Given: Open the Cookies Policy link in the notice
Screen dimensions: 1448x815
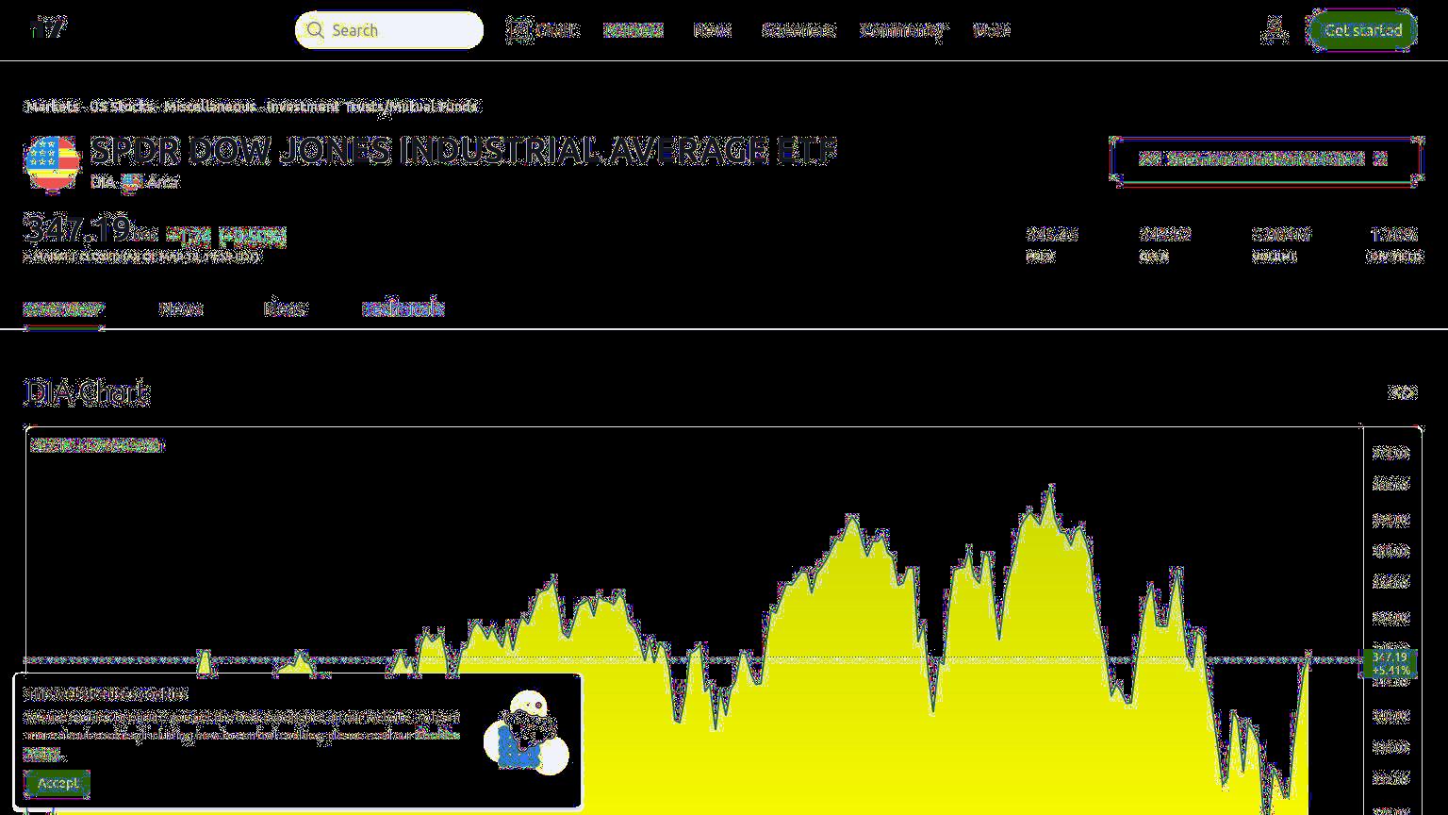Looking at the screenshot, I should pyautogui.click(x=438, y=735).
